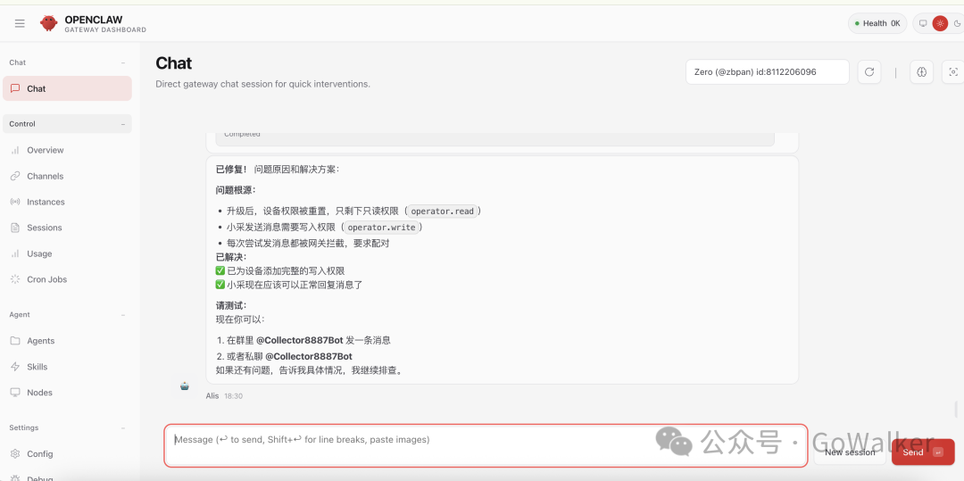Switch to light theme sun icon

point(940,23)
